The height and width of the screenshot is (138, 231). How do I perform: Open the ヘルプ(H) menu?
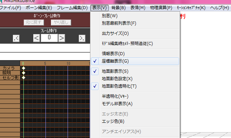[x=219, y=8]
